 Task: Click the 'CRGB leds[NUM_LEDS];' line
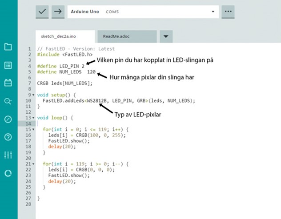click(x=65, y=83)
